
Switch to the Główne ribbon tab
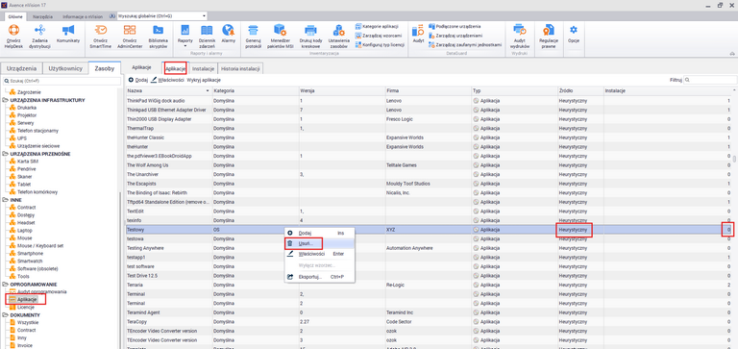[14, 16]
